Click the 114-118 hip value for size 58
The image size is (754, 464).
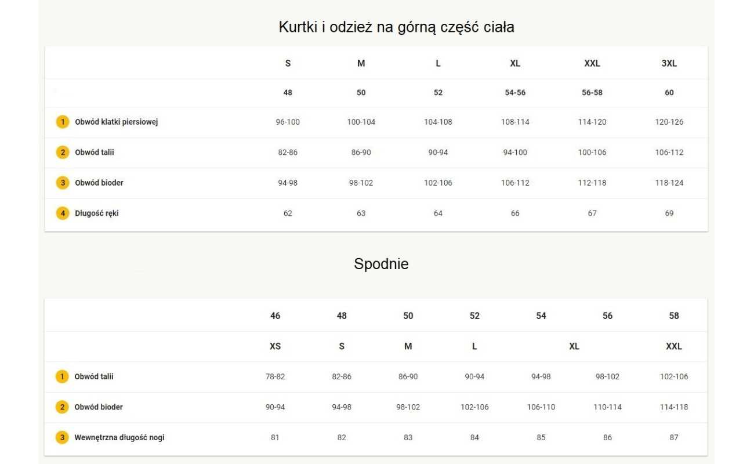[x=674, y=407]
